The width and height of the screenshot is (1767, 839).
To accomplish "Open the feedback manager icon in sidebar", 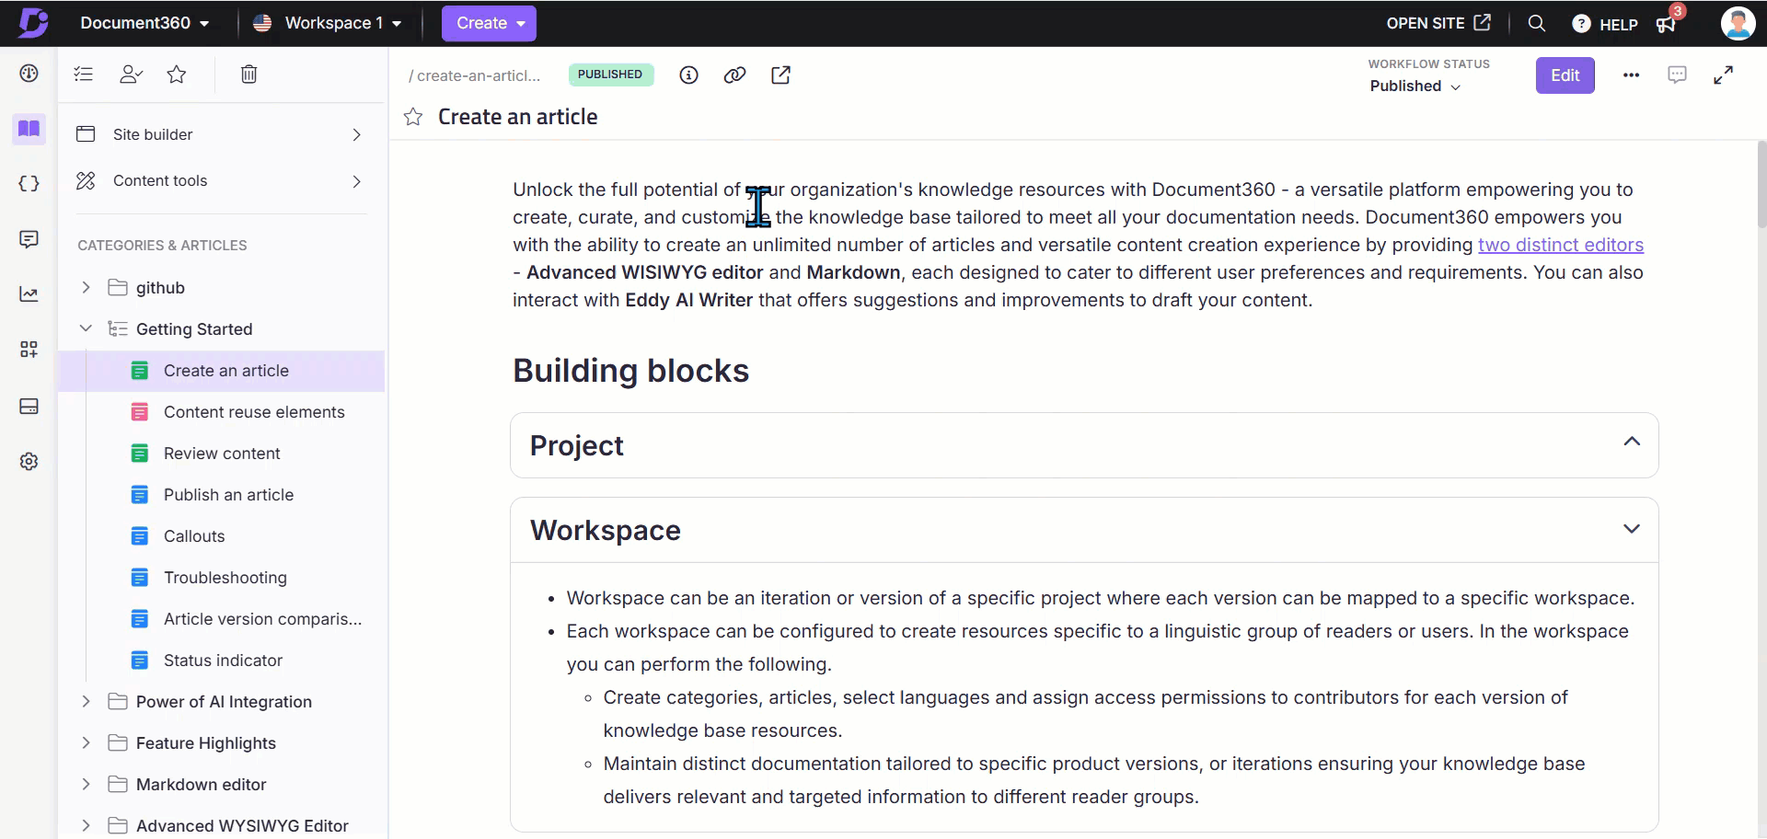I will pyautogui.click(x=29, y=239).
